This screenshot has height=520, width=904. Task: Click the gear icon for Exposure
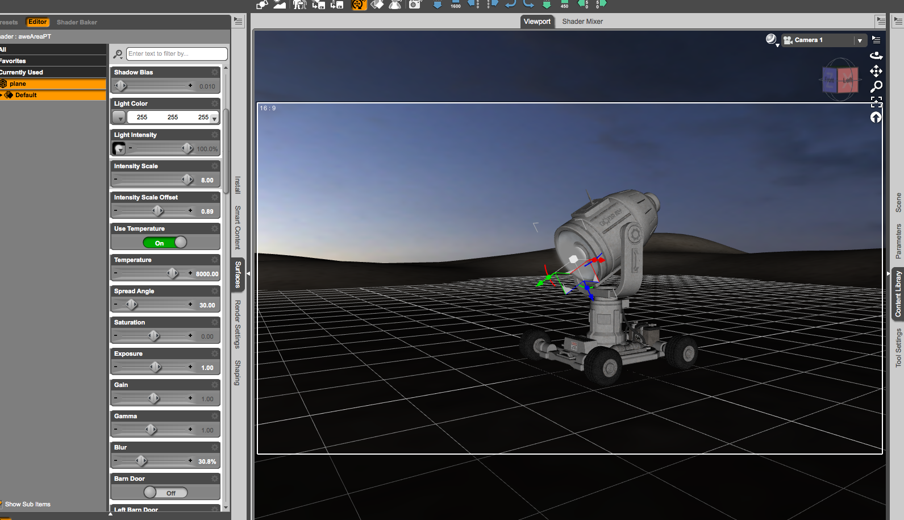215,353
